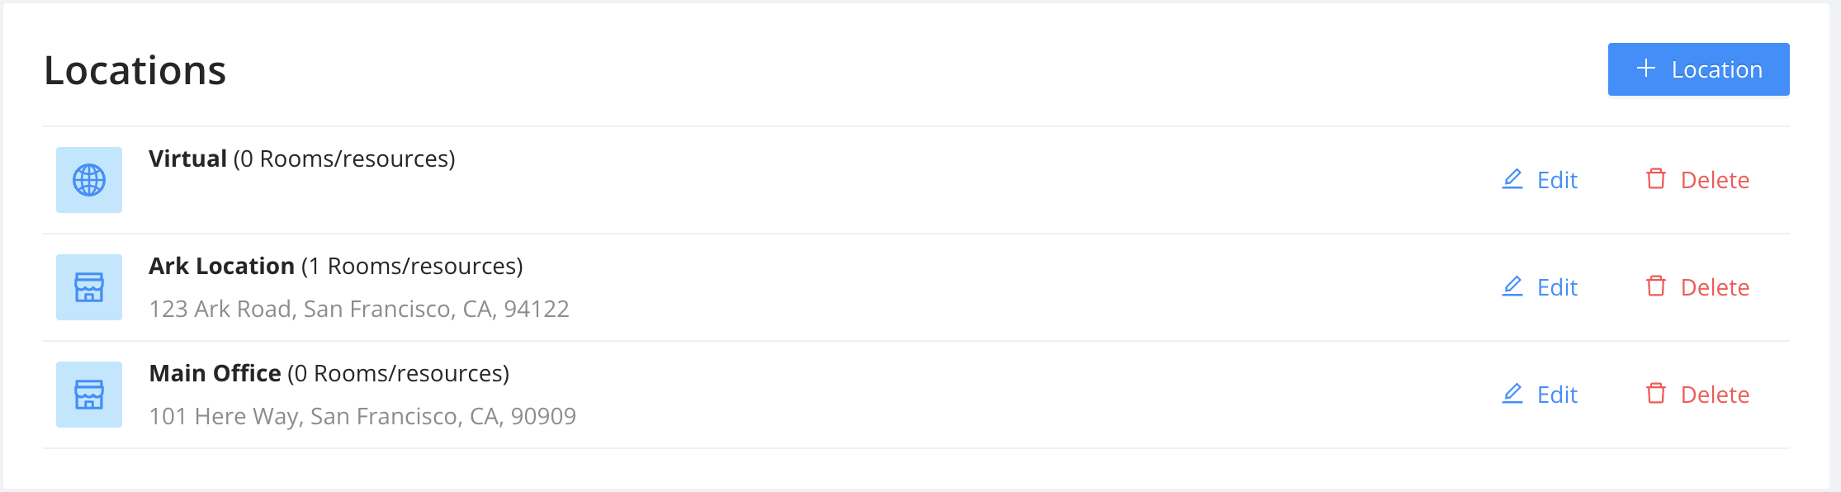This screenshot has height=492, width=1841.
Task: Click the storefront icon for Ark Location
Action: [x=89, y=287]
